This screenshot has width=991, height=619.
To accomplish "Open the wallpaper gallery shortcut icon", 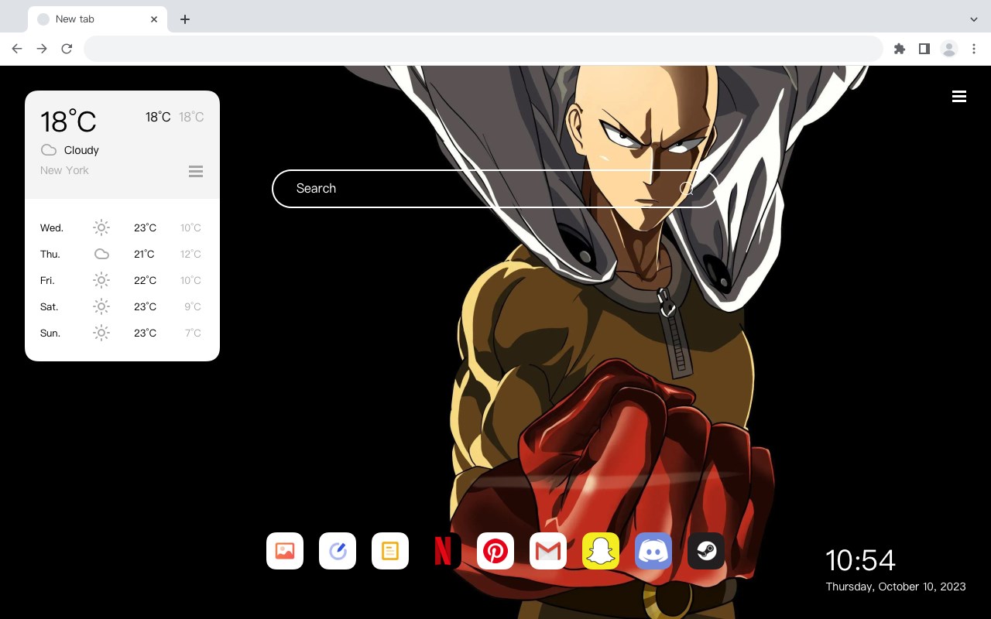I will coord(285,551).
